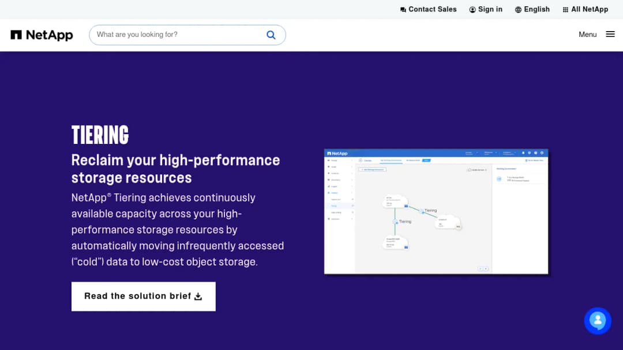Screen dimensions: 623x350
Task: Click 'Reclaim your high-performance storage resources' heading
Action: point(175,169)
